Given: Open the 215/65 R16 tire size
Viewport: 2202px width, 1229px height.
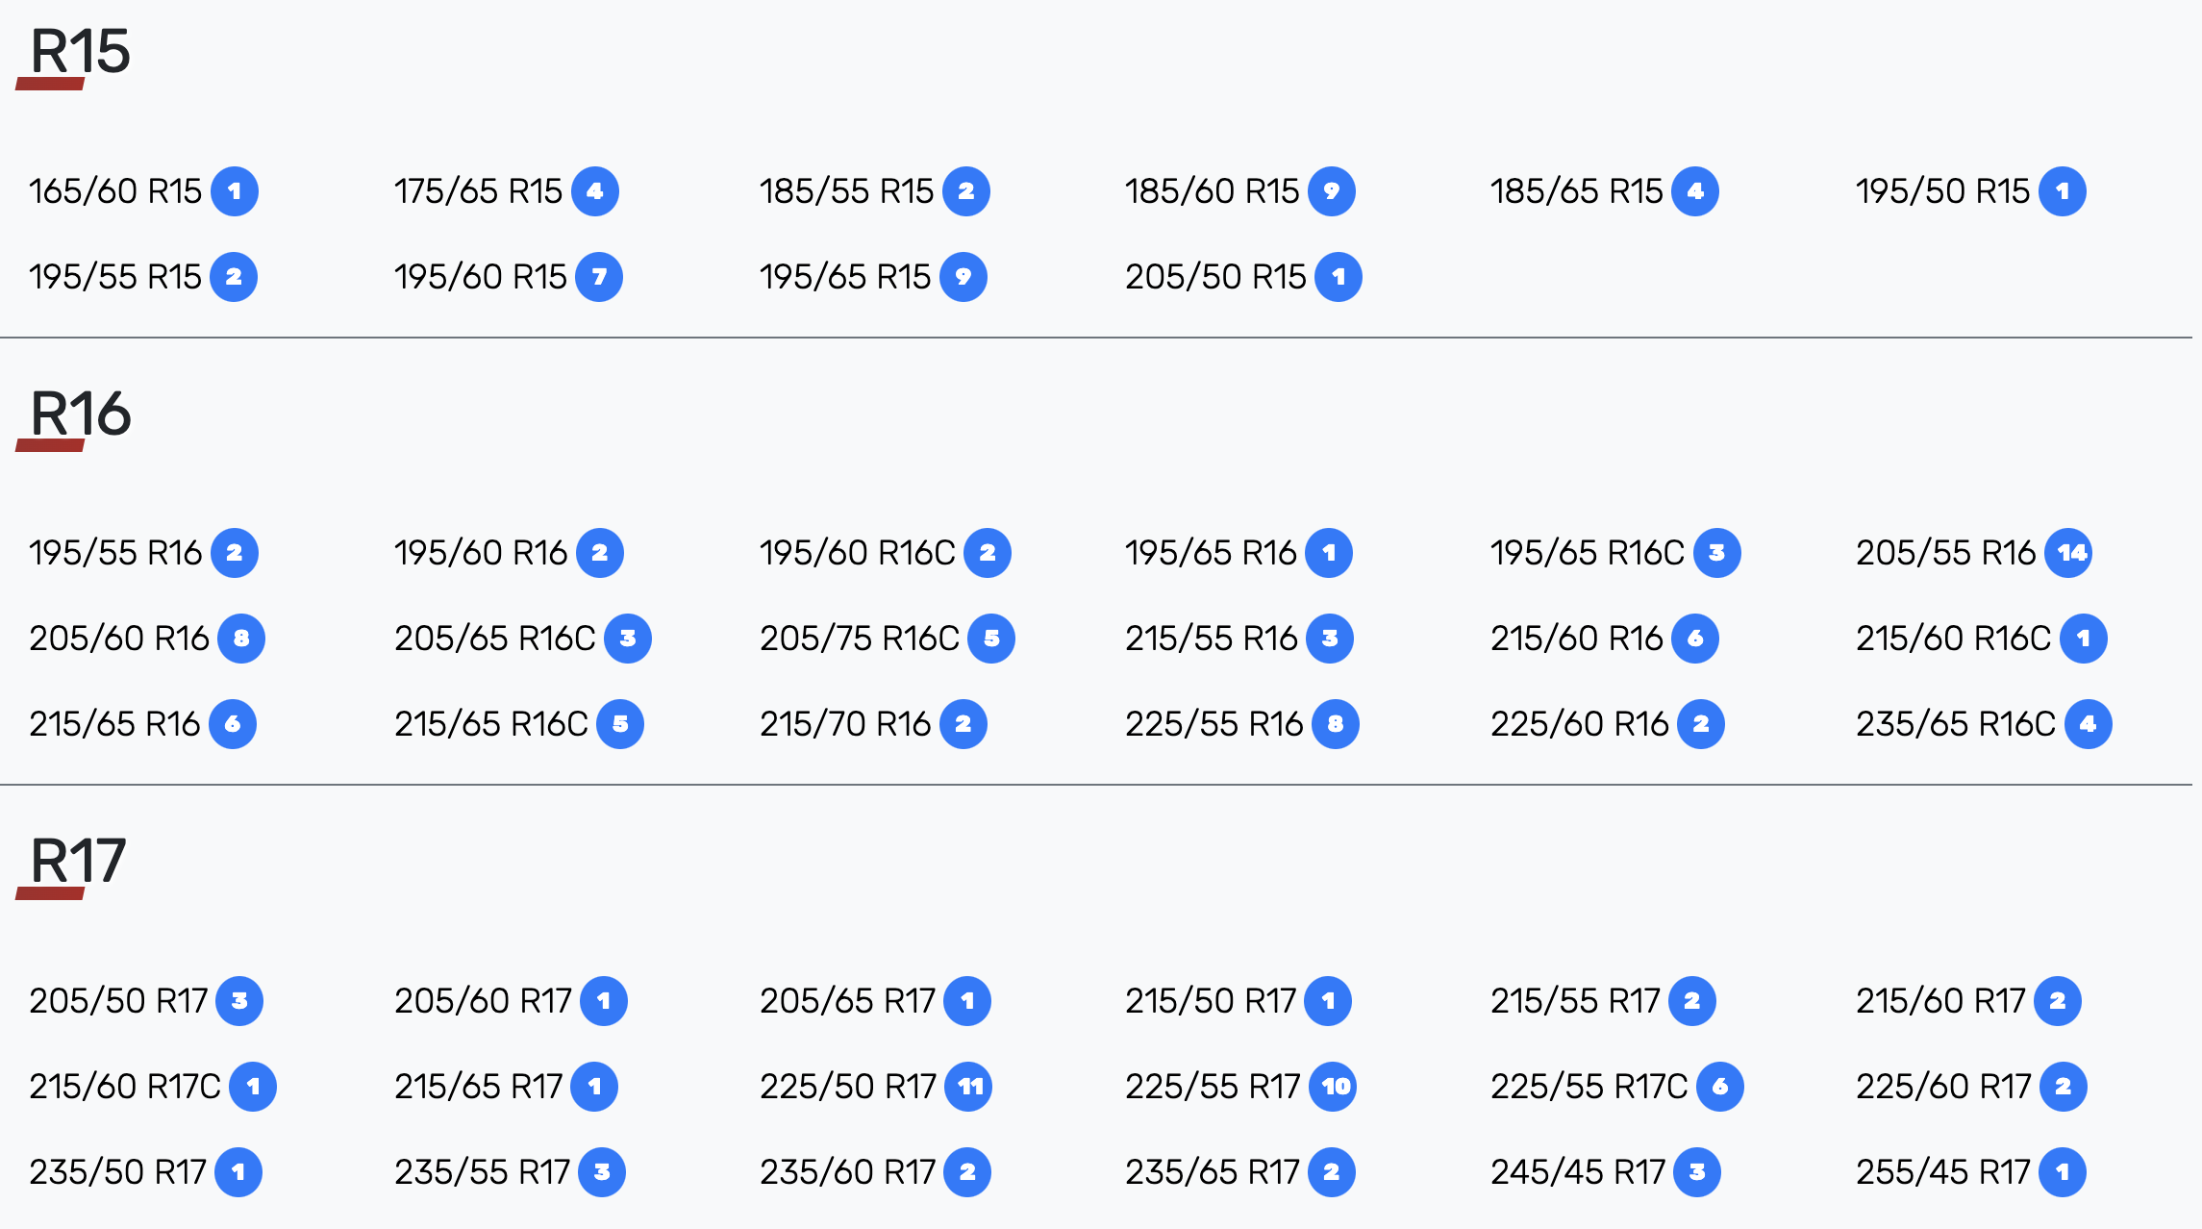Looking at the screenshot, I should point(114,724).
